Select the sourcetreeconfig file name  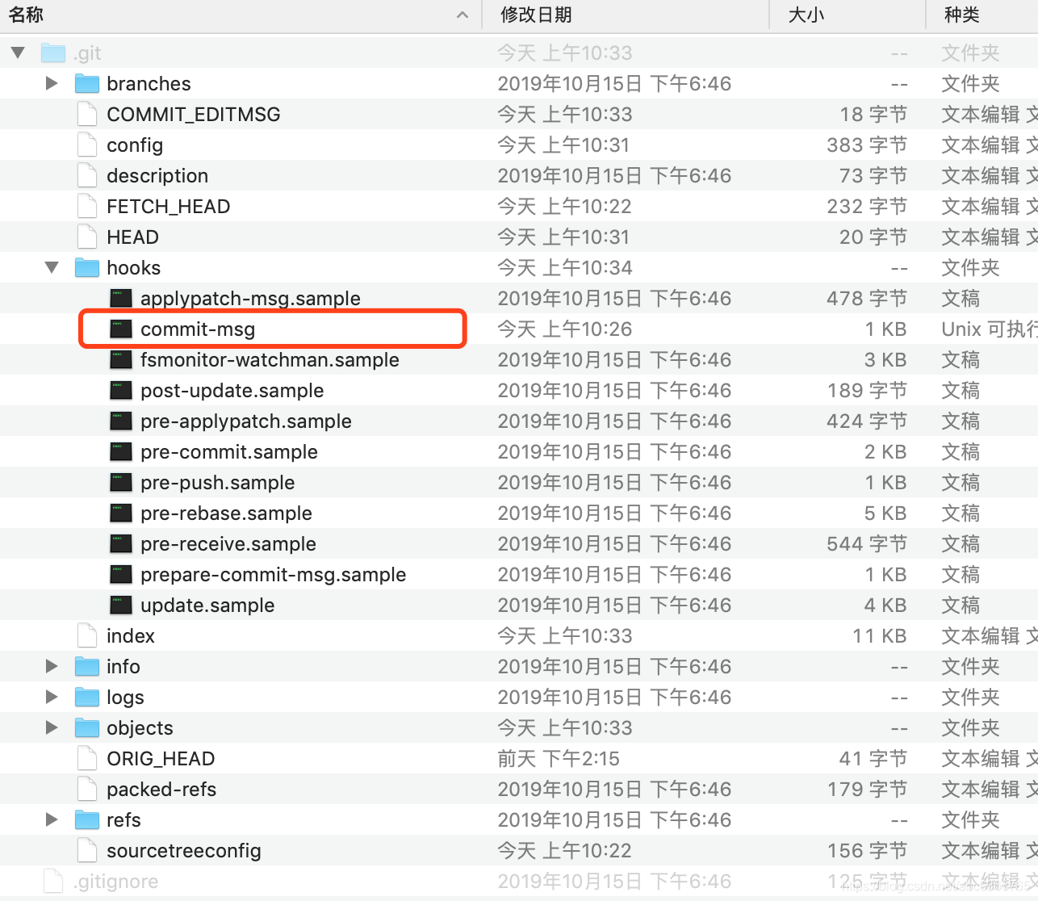(x=184, y=851)
